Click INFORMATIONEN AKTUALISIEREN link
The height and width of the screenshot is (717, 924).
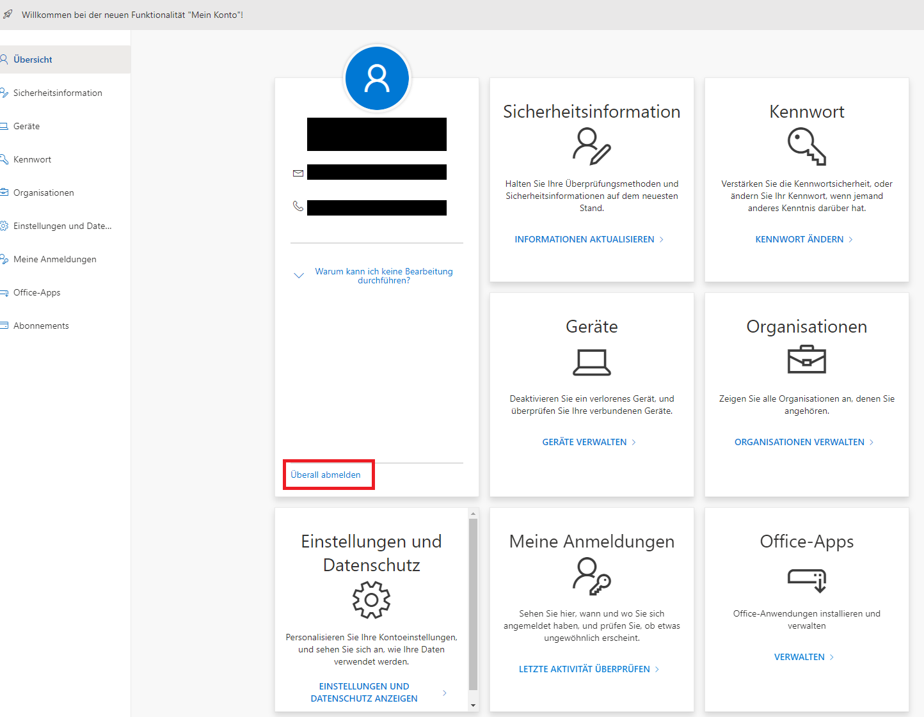[x=584, y=239]
